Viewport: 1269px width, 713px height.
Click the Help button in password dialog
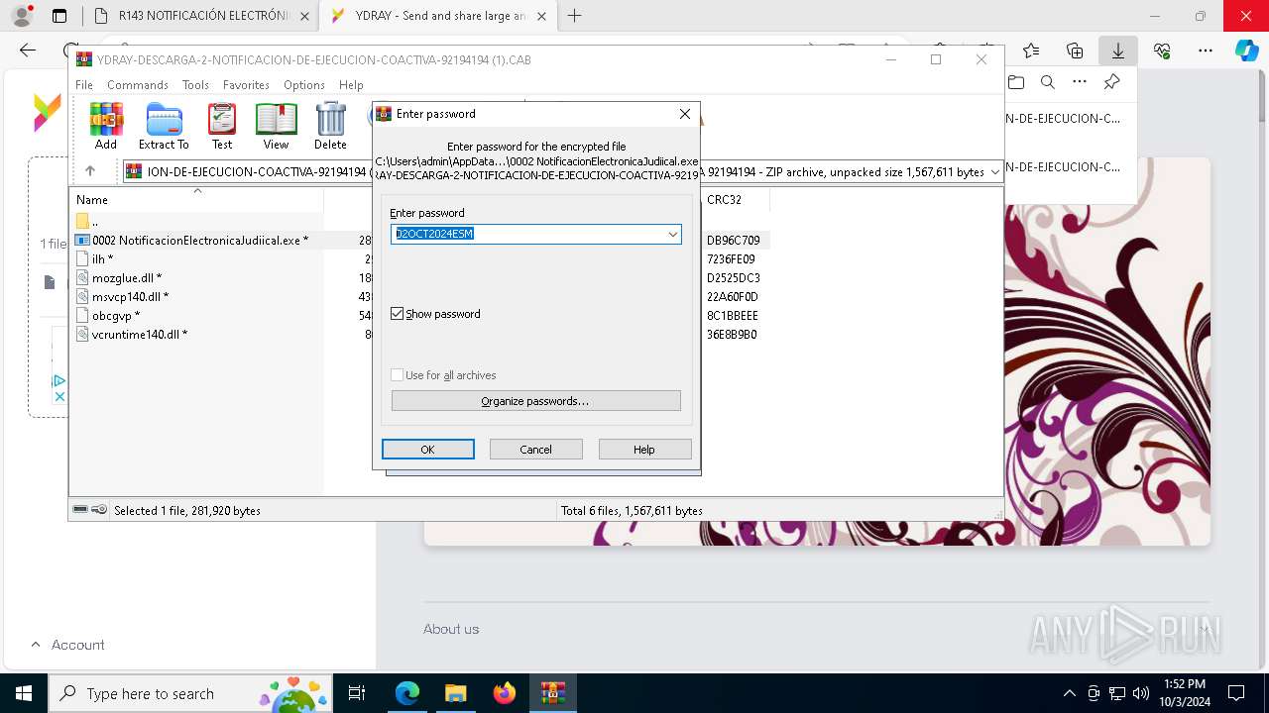644,450
